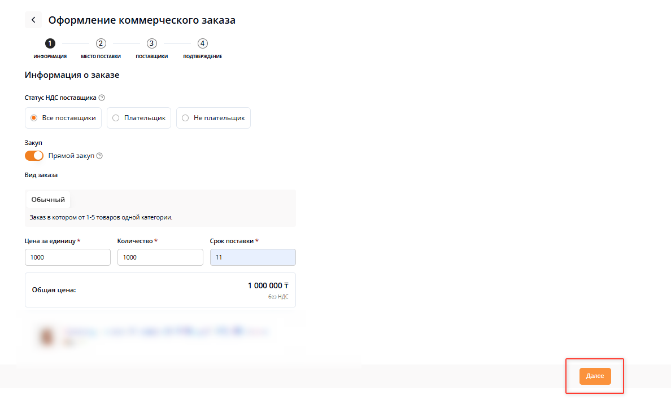The width and height of the screenshot is (671, 400).
Task: Click the Срок поставки input field
Action: point(252,257)
